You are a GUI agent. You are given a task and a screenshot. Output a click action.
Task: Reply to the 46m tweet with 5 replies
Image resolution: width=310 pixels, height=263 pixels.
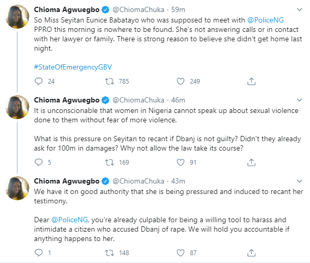pos(39,162)
